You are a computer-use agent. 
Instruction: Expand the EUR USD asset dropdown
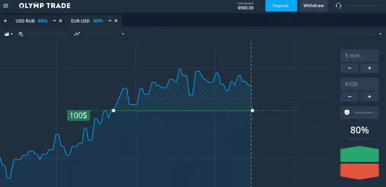point(110,21)
